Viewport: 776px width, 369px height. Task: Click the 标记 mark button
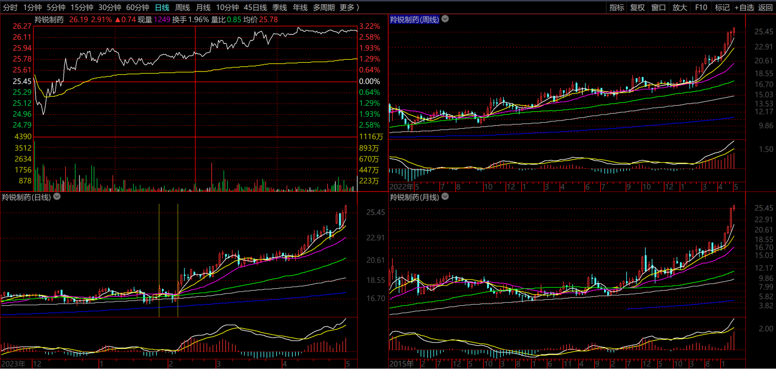722,7
